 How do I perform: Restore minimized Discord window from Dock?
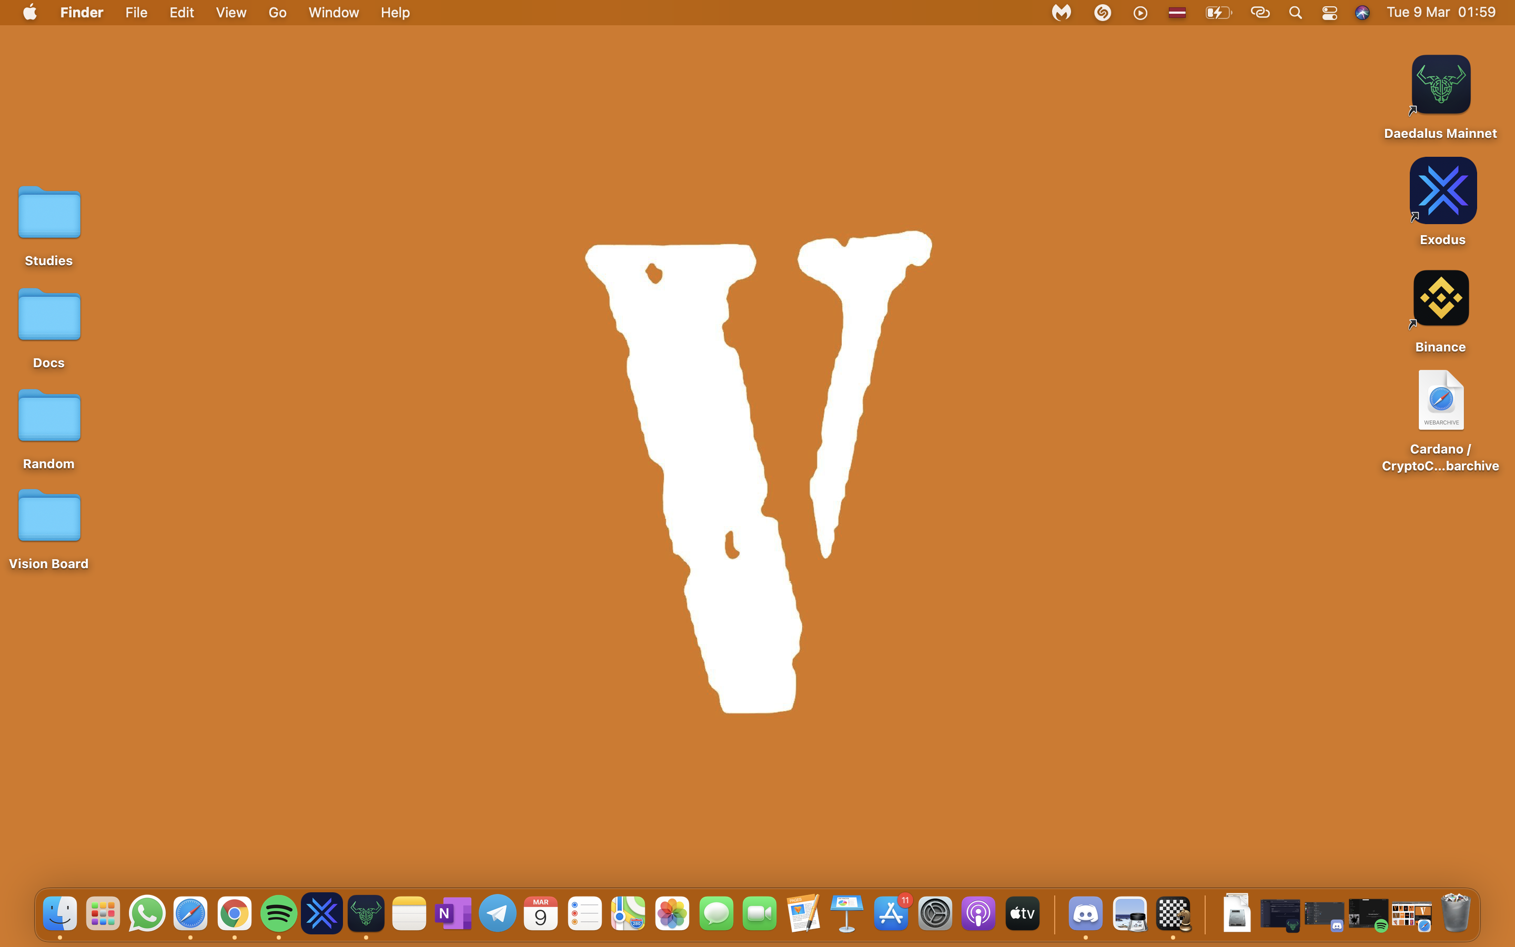(x=1324, y=915)
